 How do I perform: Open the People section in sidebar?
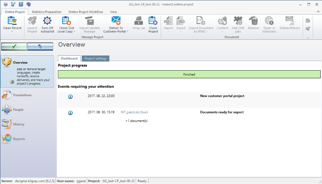[x=18, y=110]
